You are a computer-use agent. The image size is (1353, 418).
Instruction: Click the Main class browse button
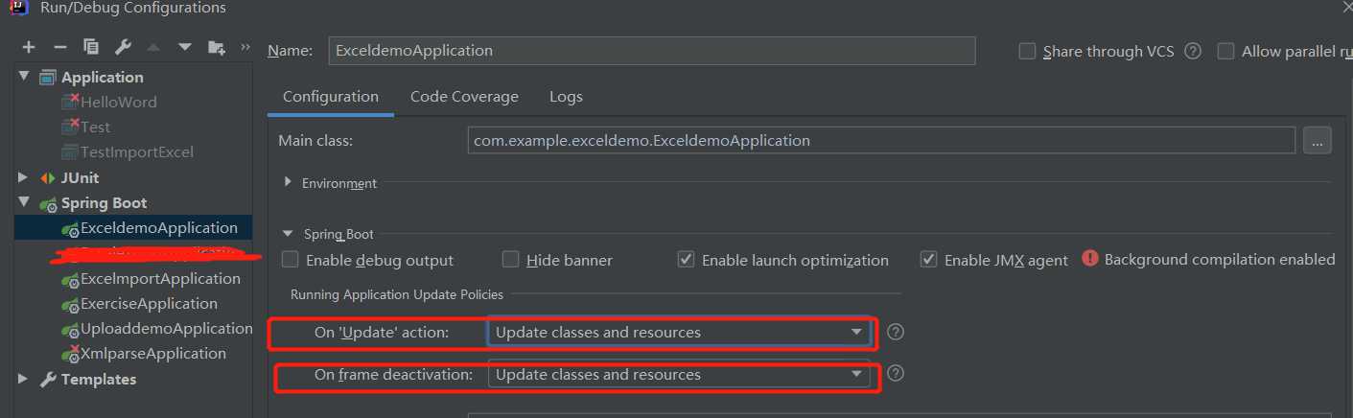[x=1317, y=141]
